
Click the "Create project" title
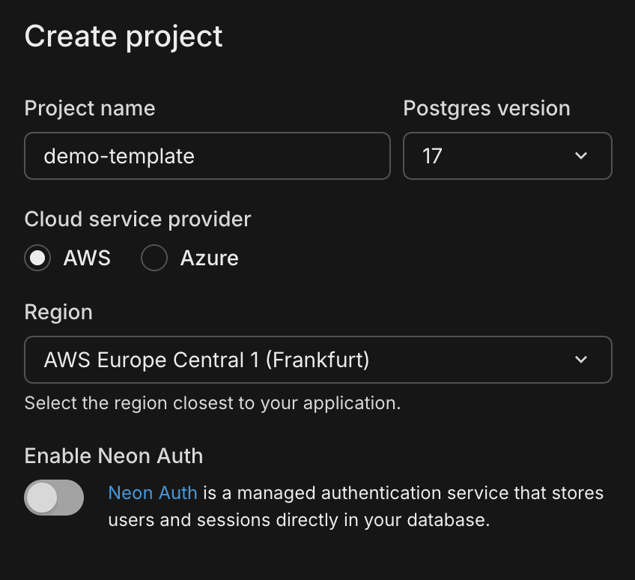(x=124, y=36)
